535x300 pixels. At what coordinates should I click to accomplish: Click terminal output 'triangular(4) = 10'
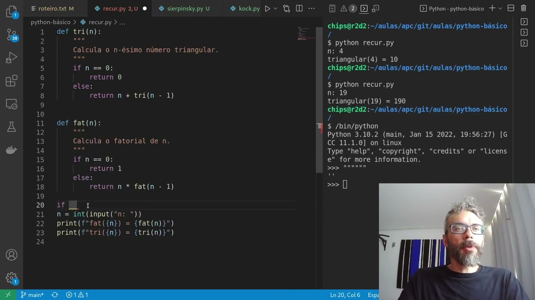(x=362, y=60)
